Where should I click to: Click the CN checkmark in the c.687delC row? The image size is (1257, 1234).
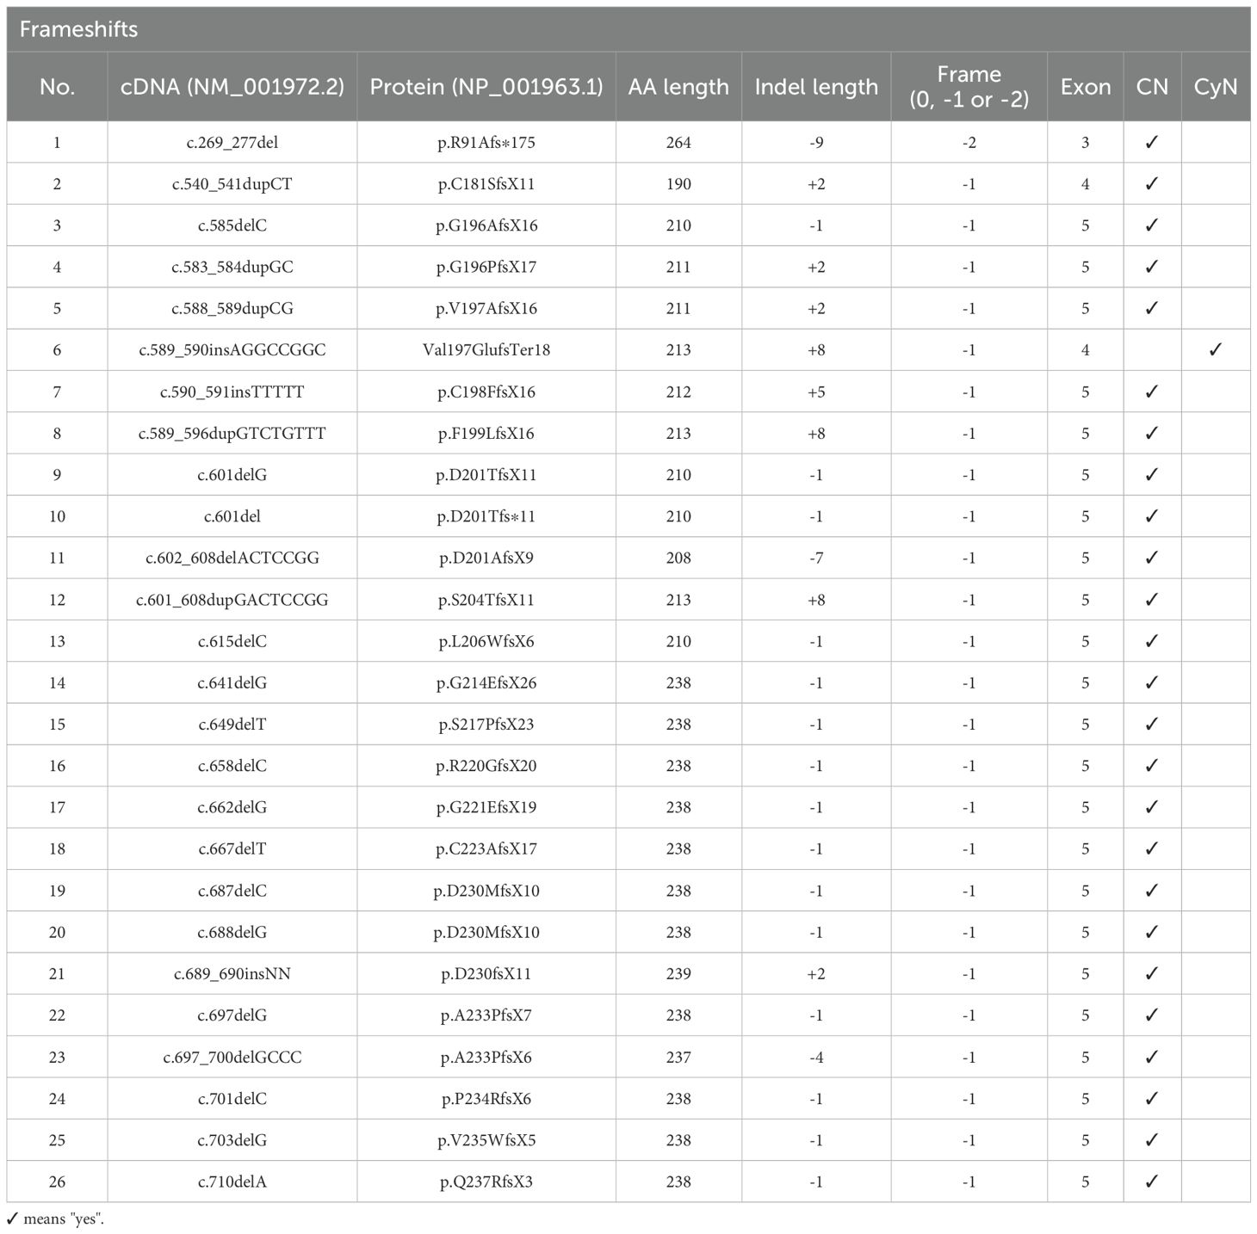point(1152,891)
